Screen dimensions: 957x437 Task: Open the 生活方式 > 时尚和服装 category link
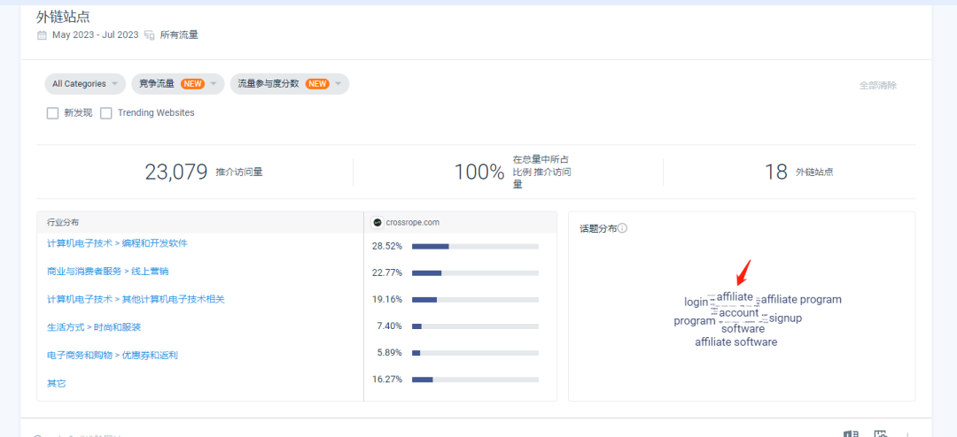coord(94,327)
